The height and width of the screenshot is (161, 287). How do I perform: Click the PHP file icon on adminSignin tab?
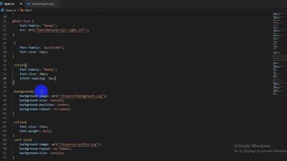[x=29, y=4]
